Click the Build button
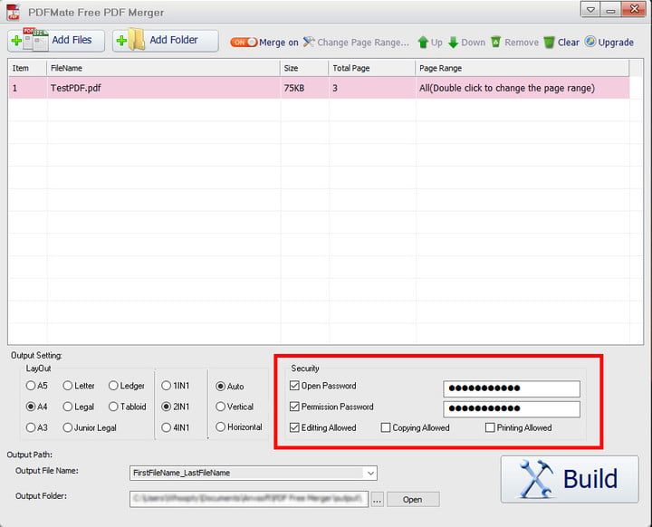 [570, 478]
